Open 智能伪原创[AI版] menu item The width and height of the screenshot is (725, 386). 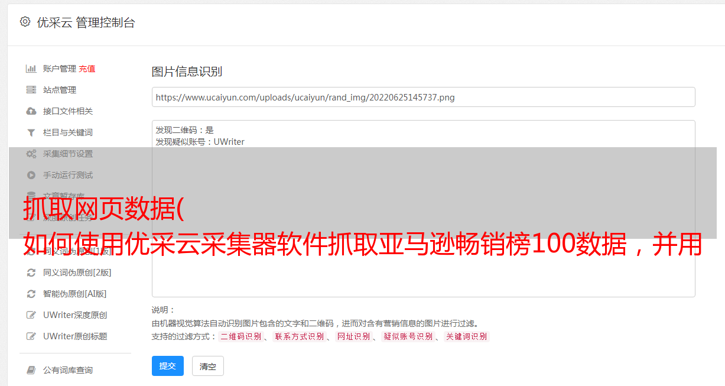[74, 294]
